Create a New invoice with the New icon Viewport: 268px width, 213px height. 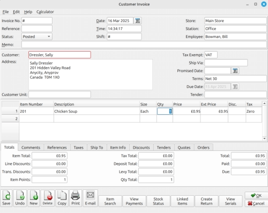[x=33, y=198]
